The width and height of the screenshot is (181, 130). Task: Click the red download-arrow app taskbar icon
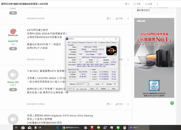tap(92, 127)
